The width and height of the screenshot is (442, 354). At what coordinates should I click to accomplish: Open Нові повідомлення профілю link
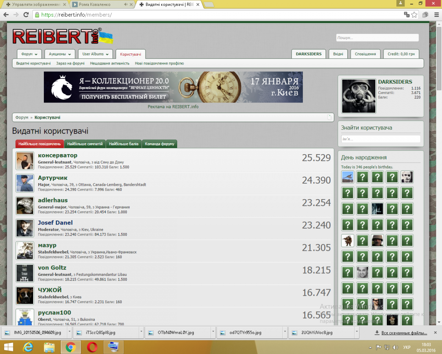click(x=159, y=63)
